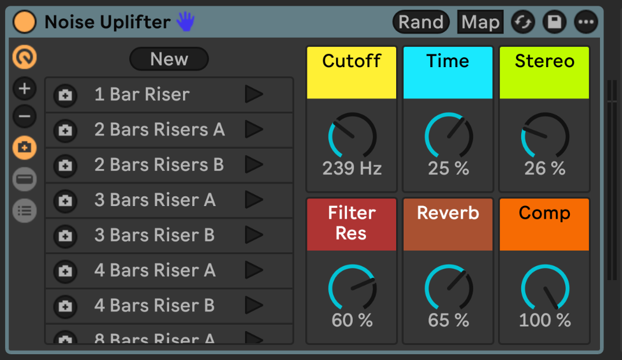The width and height of the screenshot is (622, 360).
Task: Launch the 3 Bars Riser B variation
Action: [253, 236]
